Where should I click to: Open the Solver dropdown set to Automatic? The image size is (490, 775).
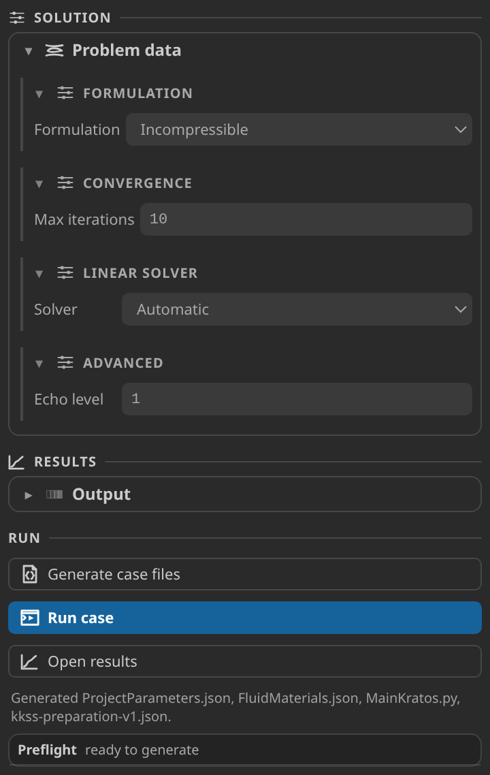[x=297, y=309]
